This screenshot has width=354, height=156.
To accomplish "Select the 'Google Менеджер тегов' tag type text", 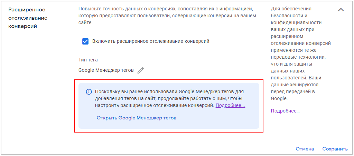I will pos(106,70).
